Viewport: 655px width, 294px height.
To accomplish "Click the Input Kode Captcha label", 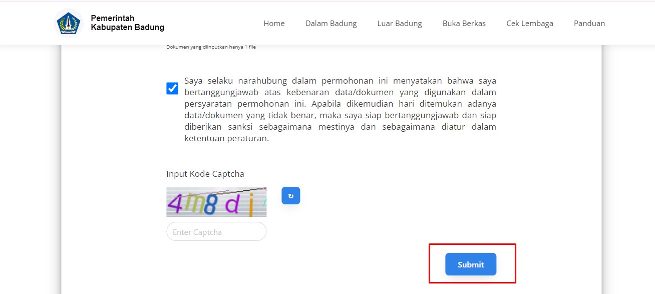I will [x=205, y=174].
